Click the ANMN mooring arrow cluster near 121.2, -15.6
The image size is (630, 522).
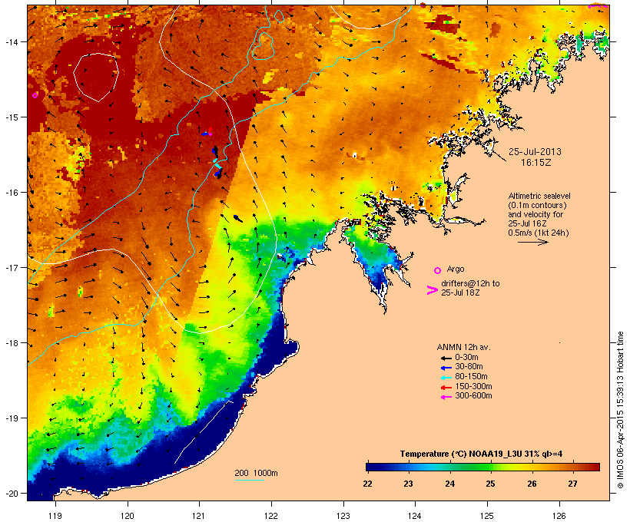[217, 162]
